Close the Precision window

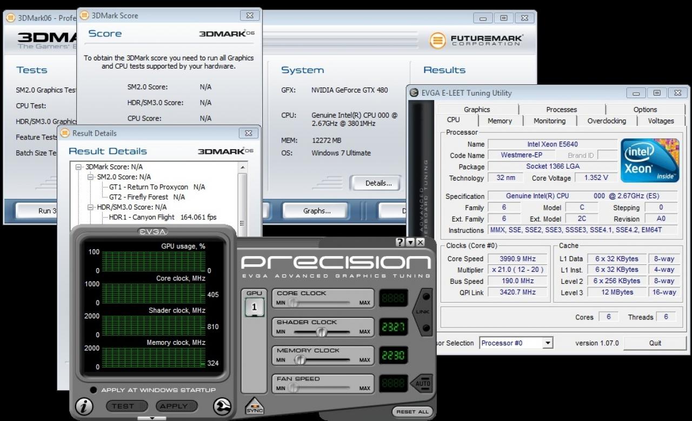(x=420, y=242)
